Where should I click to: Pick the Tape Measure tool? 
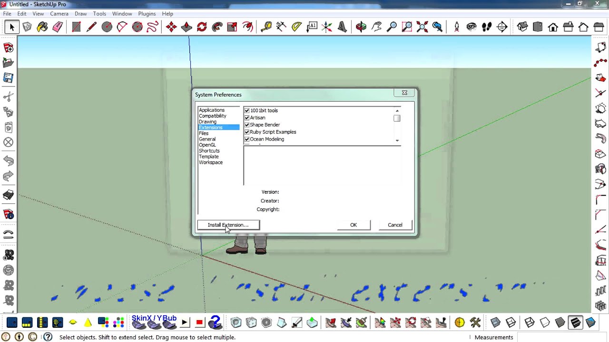[x=266, y=27]
